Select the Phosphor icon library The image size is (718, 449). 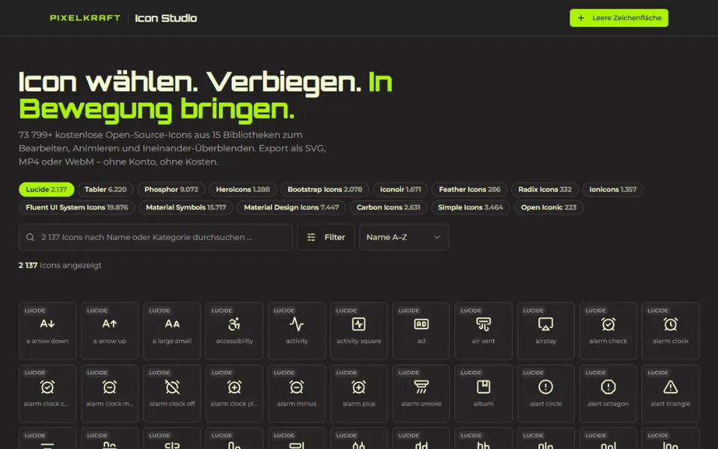coord(171,189)
